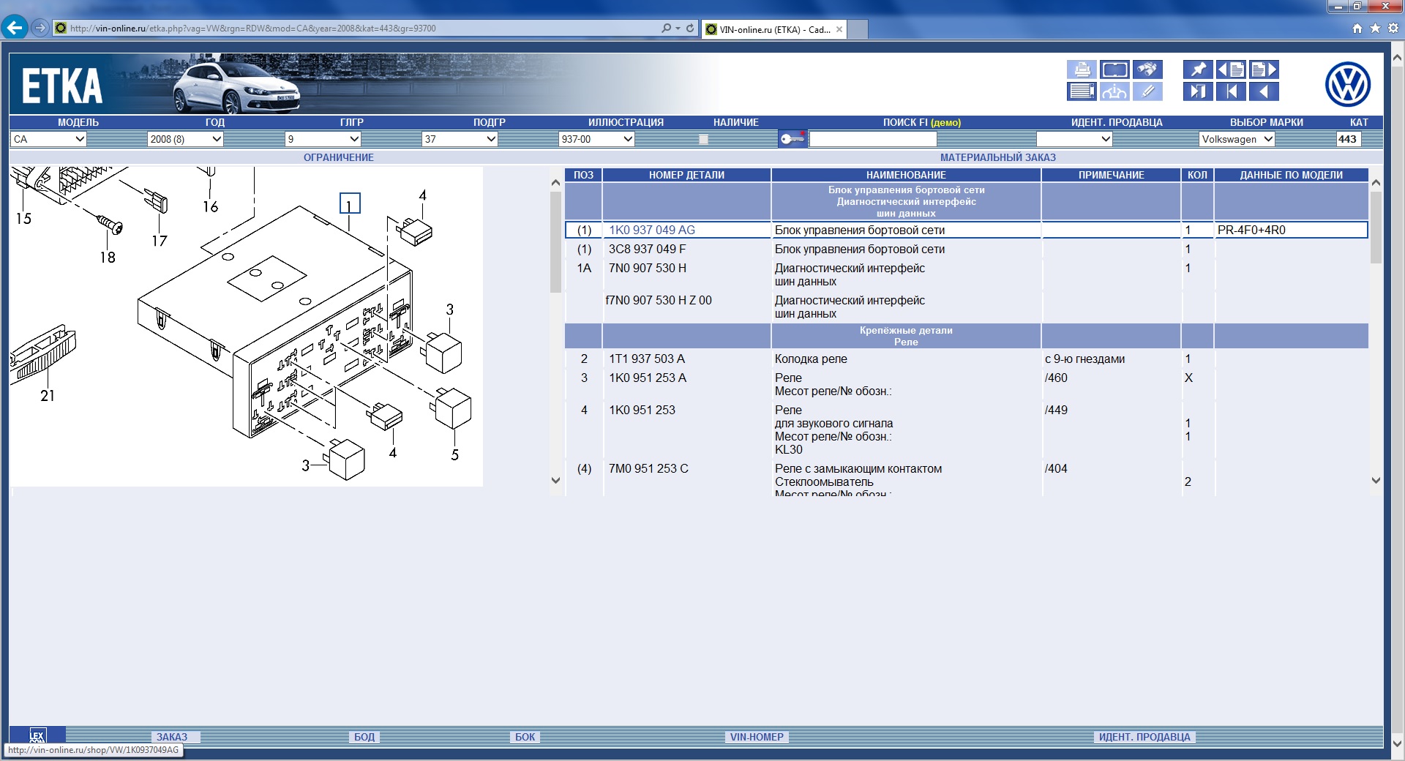
Task: Click boxed position 1 label in diagram
Action: point(350,203)
